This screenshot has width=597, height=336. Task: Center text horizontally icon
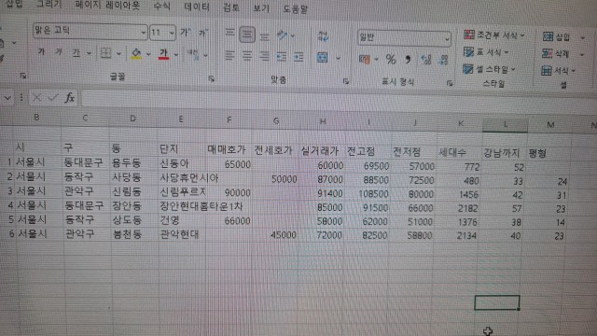pyautogui.click(x=247, y=56)
